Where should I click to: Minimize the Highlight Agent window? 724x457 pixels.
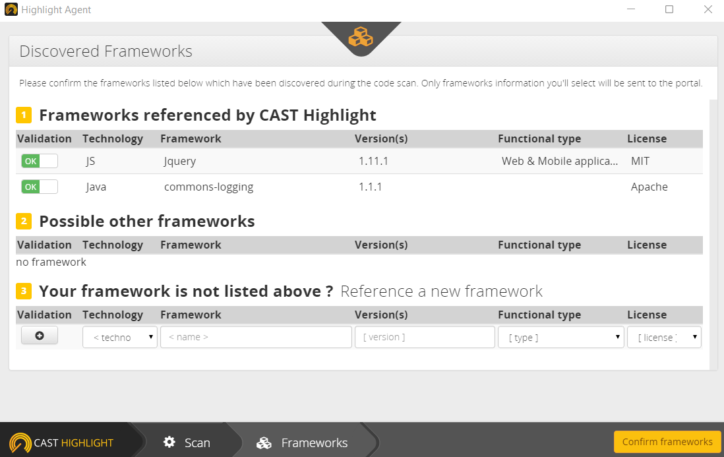click(x=631, y=9)
